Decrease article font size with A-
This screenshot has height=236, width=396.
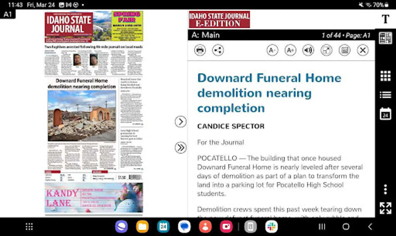[272, 50]
